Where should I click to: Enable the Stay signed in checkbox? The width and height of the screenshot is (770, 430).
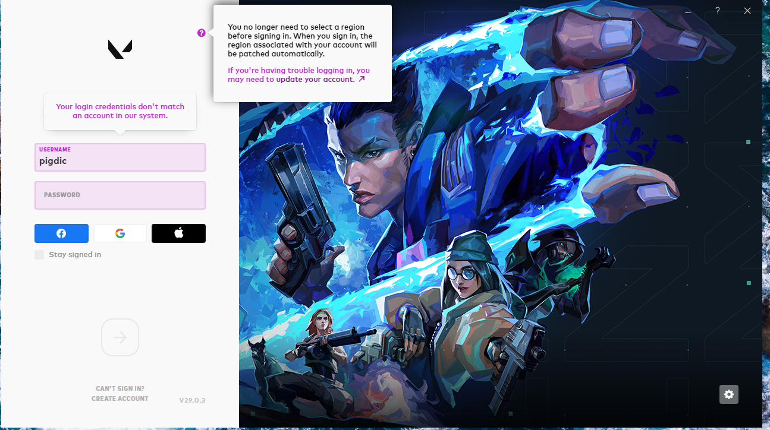click(x=39, y=255)
